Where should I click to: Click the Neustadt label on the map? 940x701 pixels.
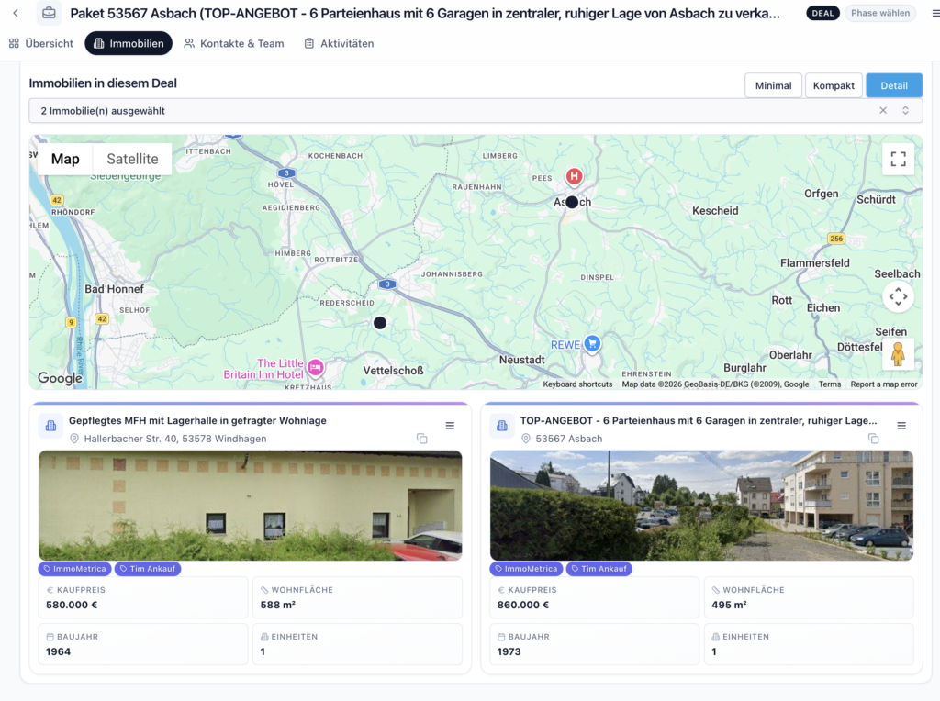522,360
